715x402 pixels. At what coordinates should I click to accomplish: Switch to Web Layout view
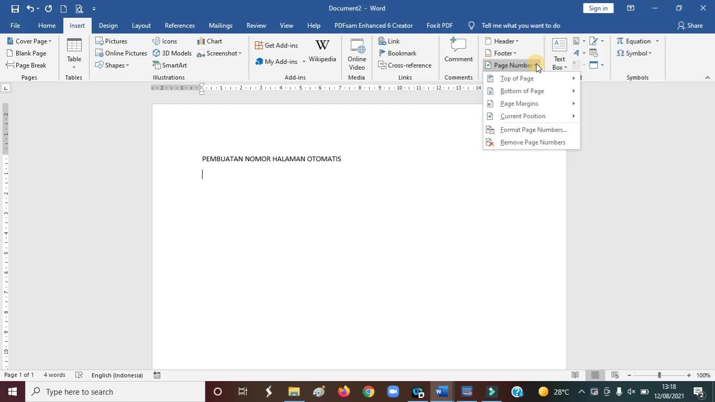[615, 375]
